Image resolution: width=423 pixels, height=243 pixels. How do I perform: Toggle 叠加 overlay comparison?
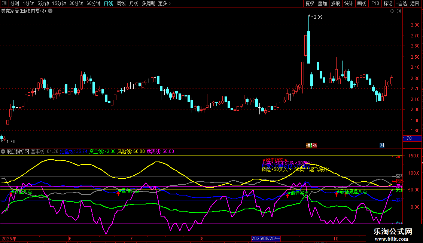(322, 4)
